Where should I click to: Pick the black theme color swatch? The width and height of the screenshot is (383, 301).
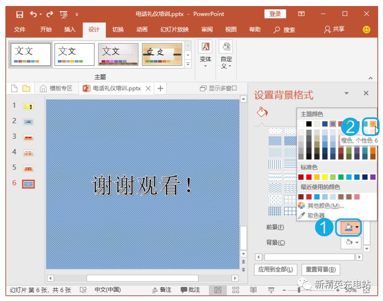[309, 124]
